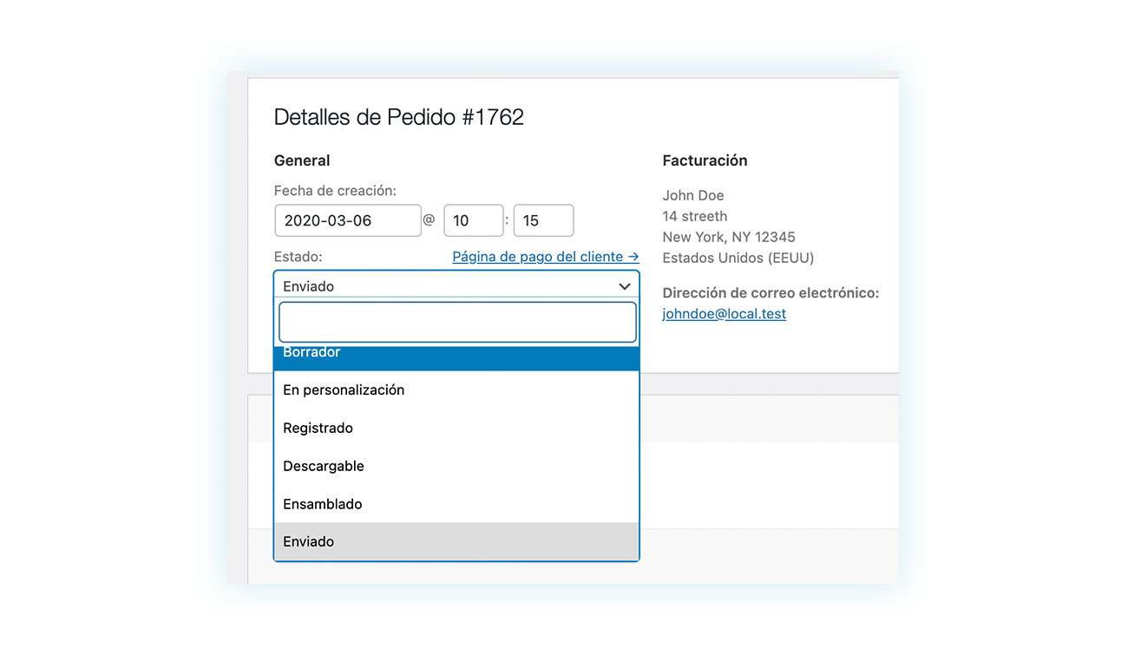Click Dirección de correo electrónico label
Viewport: 1128px width, 655px height.
coord(771,293)
